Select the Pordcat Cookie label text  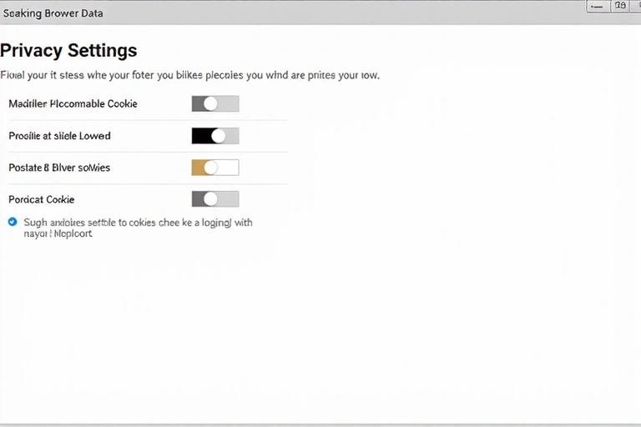coord(42,199)
